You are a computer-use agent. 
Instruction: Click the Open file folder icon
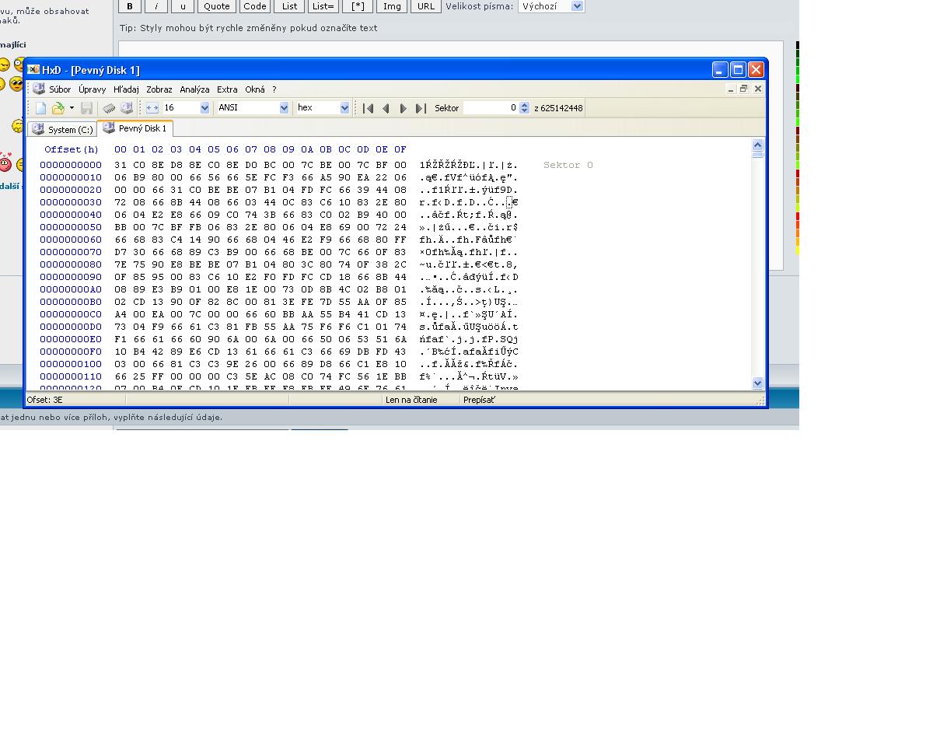(58, 108)
